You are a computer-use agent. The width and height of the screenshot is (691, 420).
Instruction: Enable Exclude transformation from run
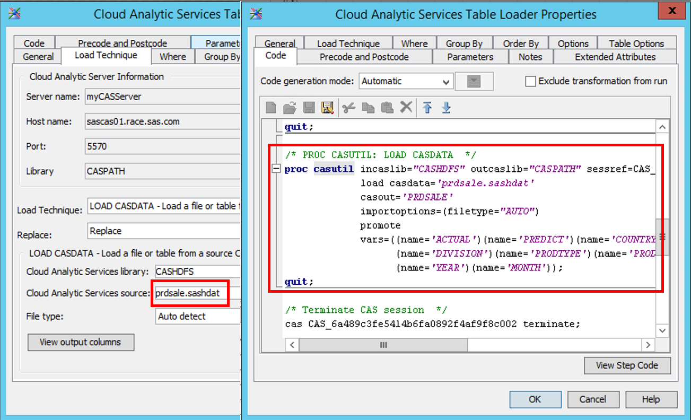pos(530,81)
